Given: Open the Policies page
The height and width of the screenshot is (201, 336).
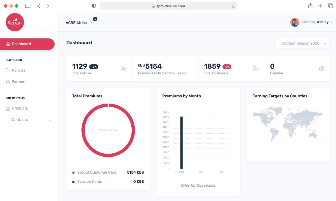Looking at the screenshot, I should (x=18, y=70).
